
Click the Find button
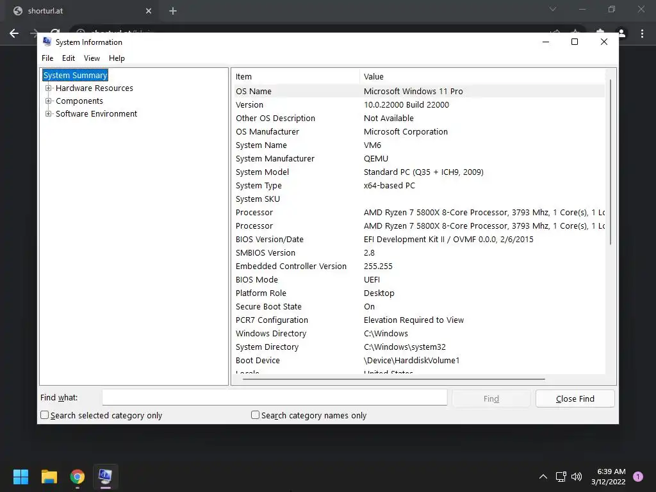[x=491, y=398]
